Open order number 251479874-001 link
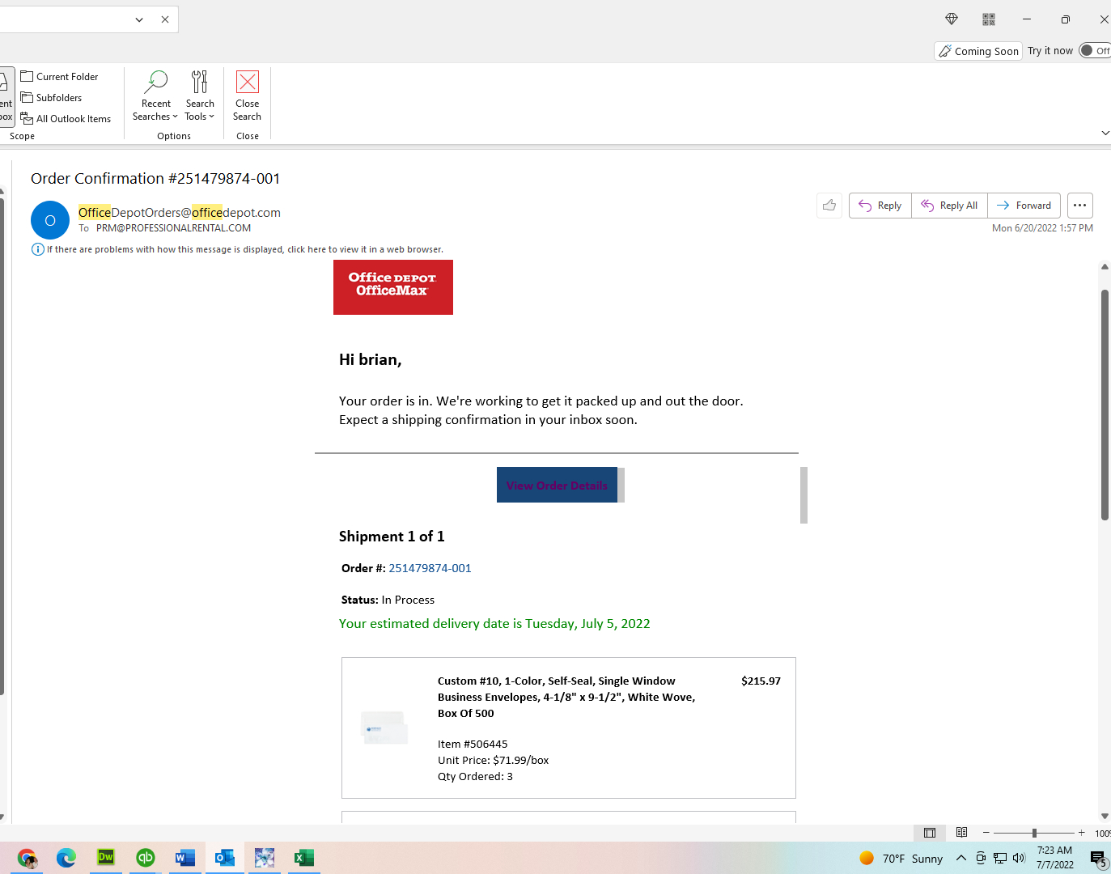 [430, 567]
